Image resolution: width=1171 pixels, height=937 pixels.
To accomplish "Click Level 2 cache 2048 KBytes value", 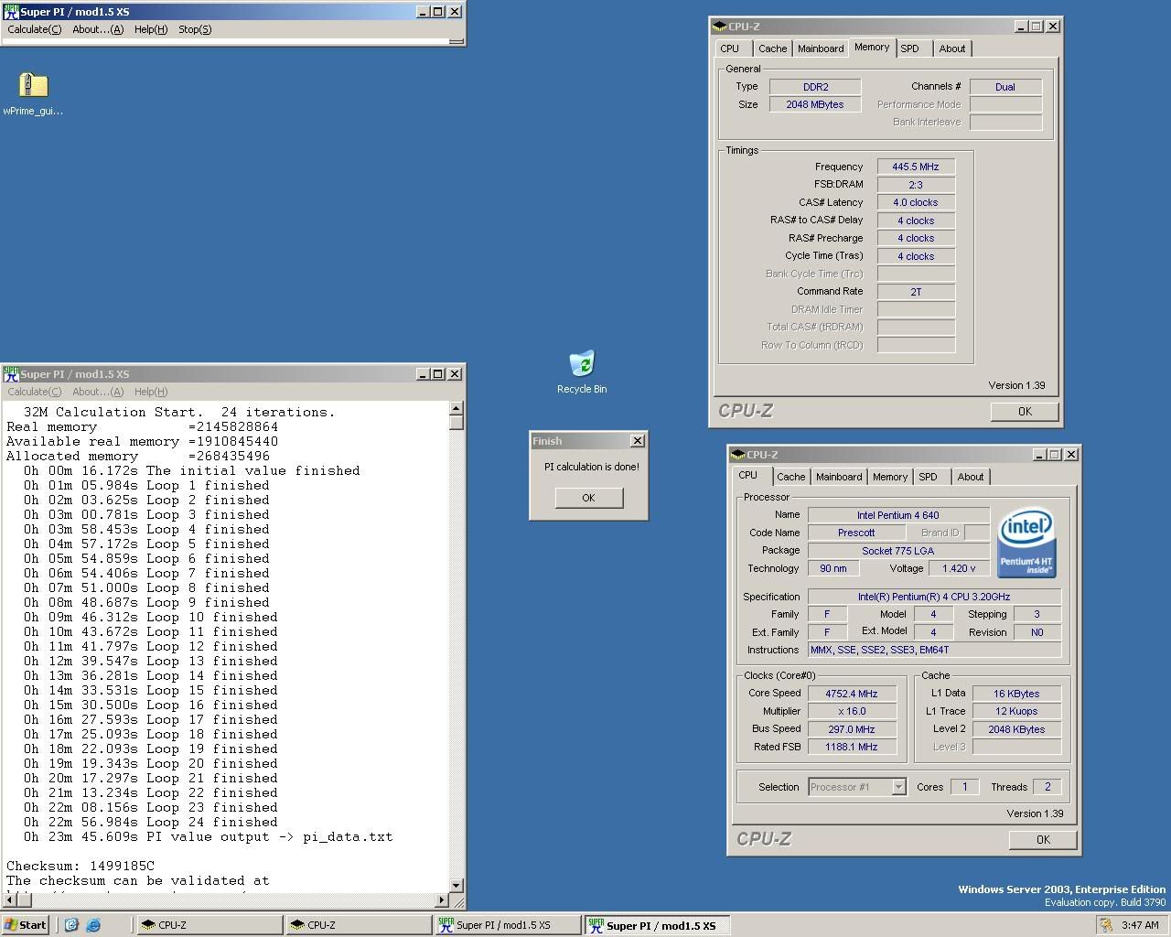I will [1016, 729].
